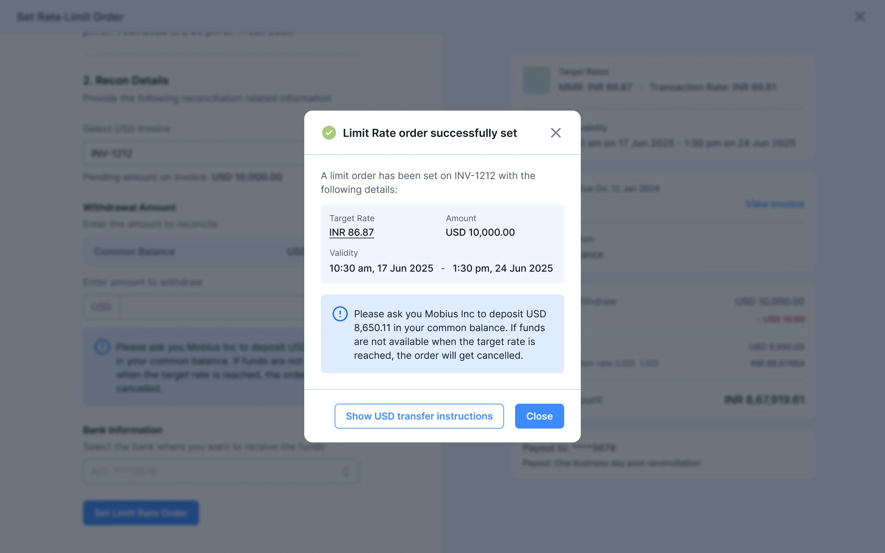Click the dialog title 'Limit Rate order successfully set'
885x553 pixels.
430,133
